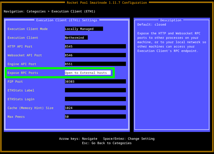This screenshot has width=214, height=154.
Task: Open the Execution Client Mode dropdown showing Locally Managed
Action: pyautogui.click(x=84, y=29)
